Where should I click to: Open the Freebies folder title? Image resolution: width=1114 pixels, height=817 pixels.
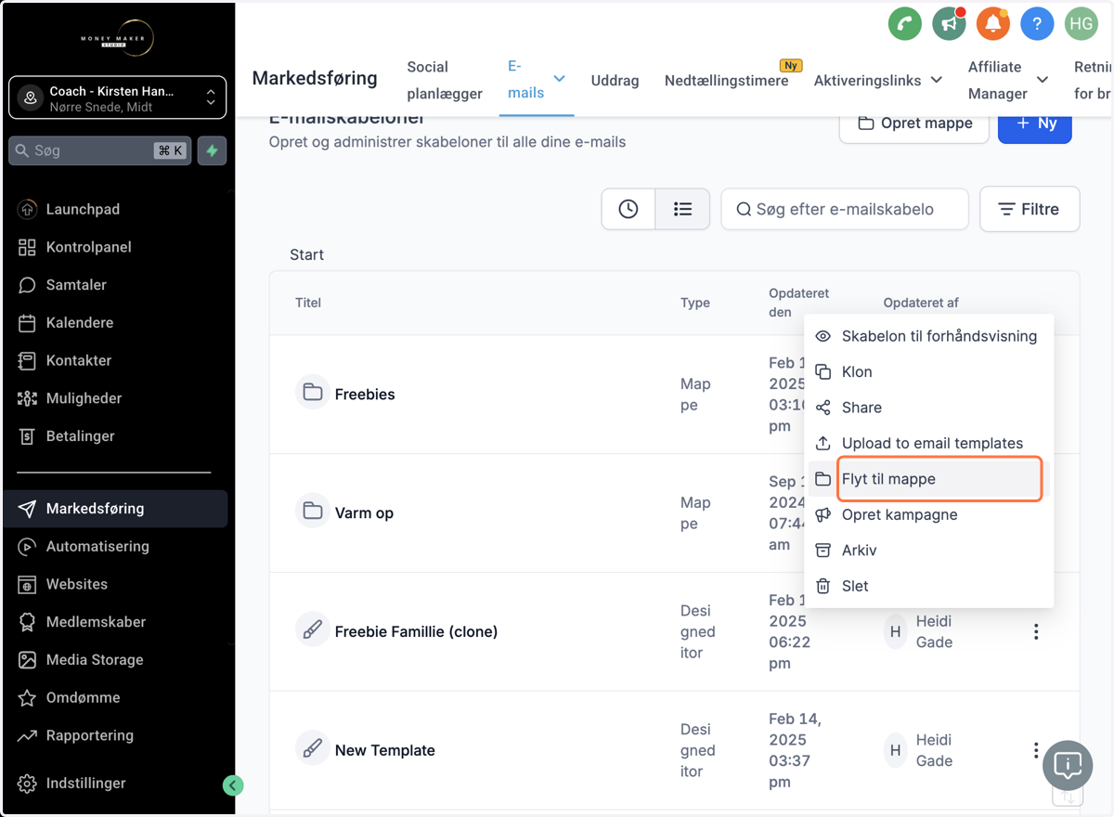(x=365, y=394)
